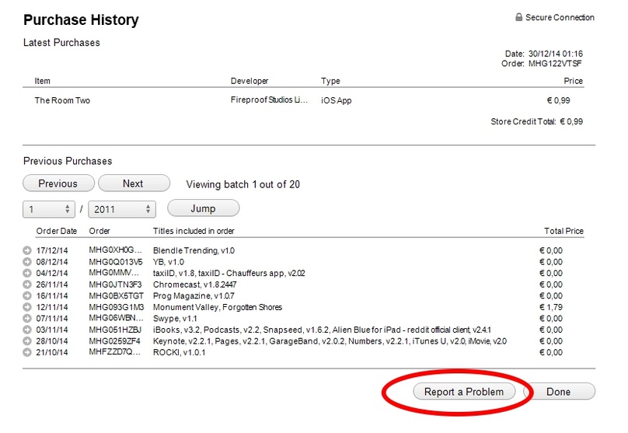Open order details arrow for 16/11/14
The image size is (628, 433).
27,296
